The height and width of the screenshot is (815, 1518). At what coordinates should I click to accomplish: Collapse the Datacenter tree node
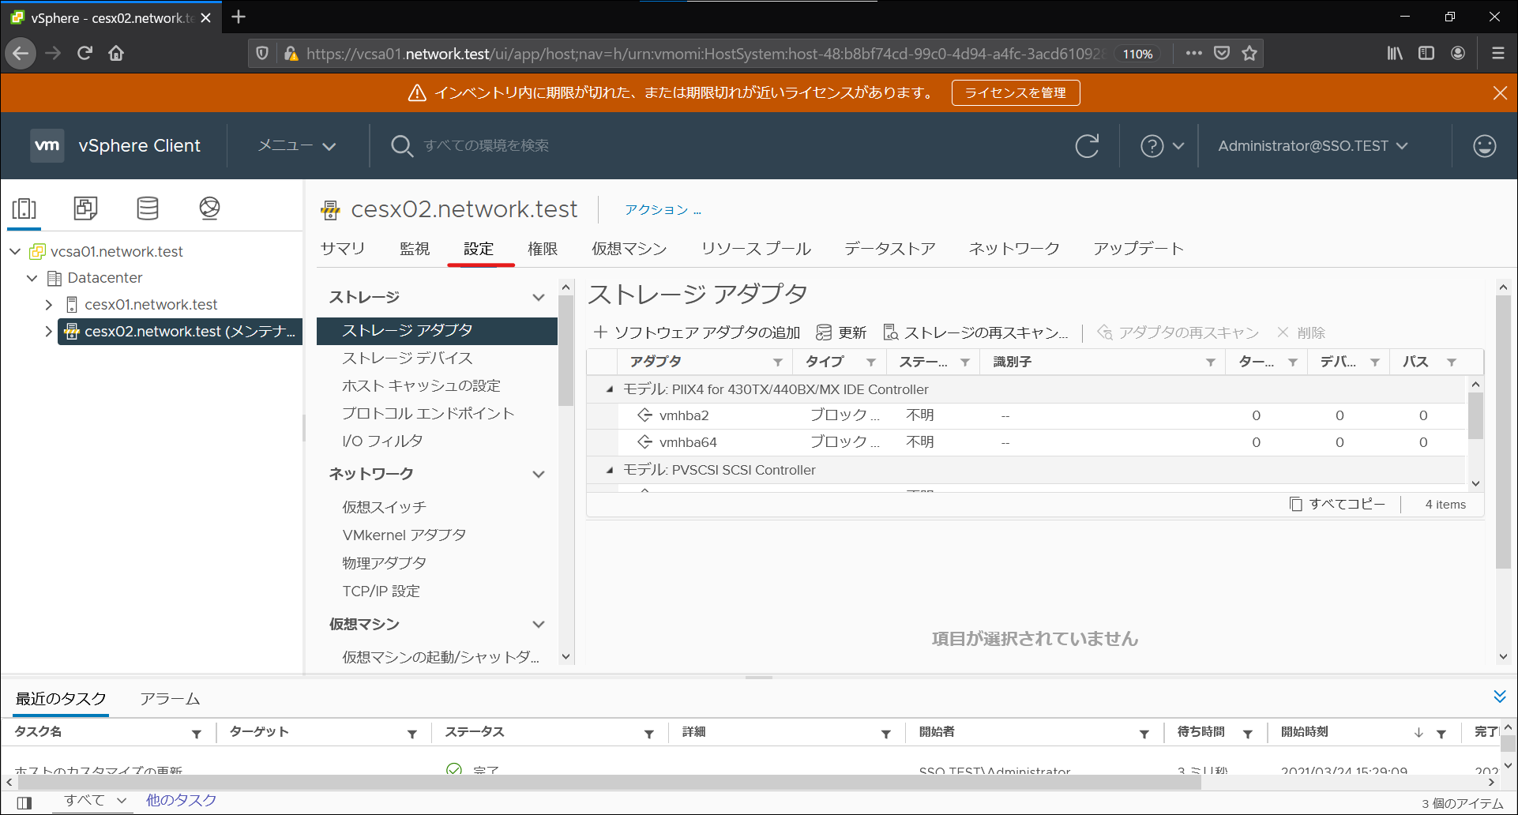(x=32, y=278)
